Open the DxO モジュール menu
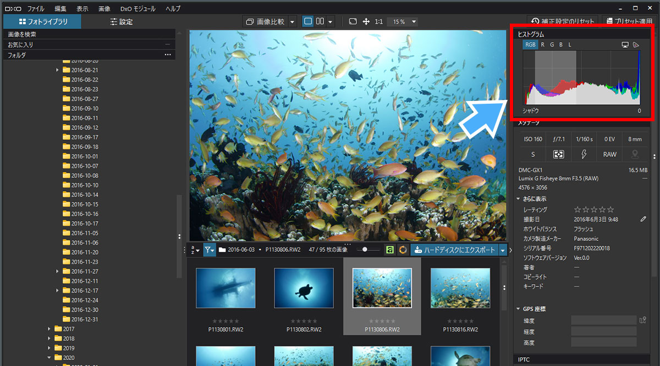Viewport: 660px width, 366px height. (x=137, y=8)
